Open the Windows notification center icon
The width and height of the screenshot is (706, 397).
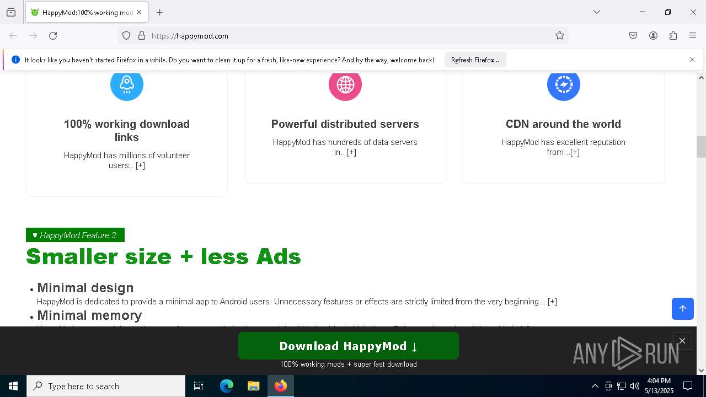pyautogui.click(x=688, y=386)
